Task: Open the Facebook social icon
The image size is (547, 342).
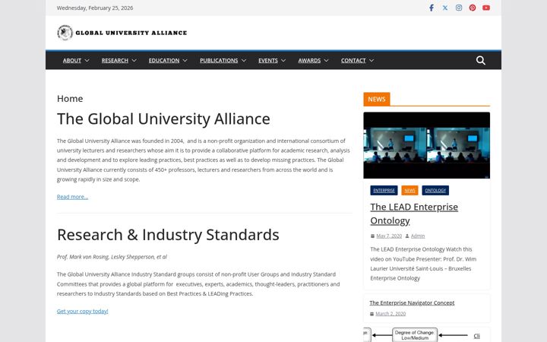Action: click(432, 8)
